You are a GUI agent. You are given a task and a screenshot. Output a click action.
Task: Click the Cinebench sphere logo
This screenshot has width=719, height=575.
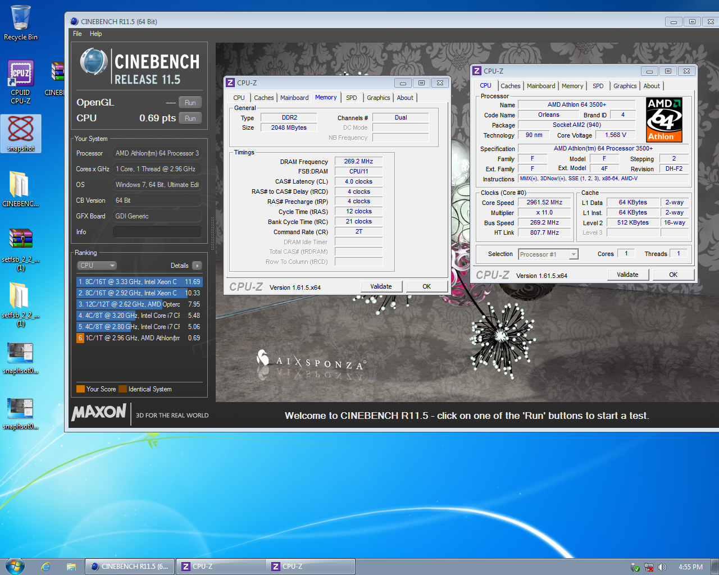pos(94,62)
